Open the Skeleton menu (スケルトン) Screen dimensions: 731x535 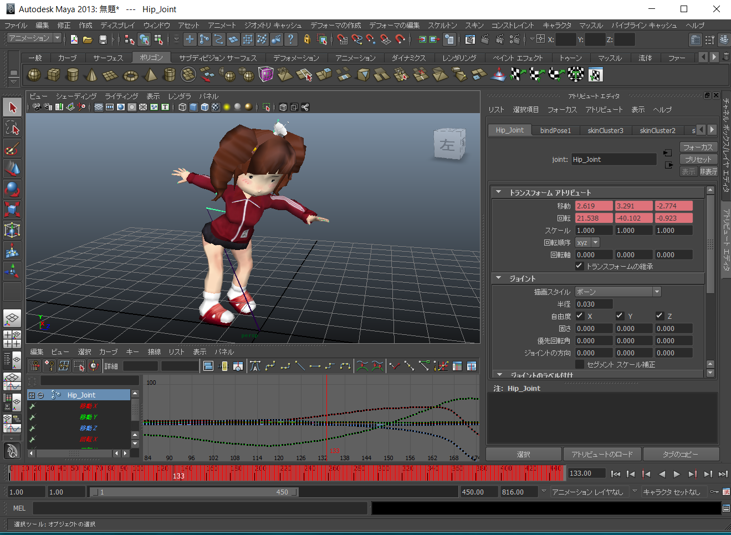click(442, 26)
